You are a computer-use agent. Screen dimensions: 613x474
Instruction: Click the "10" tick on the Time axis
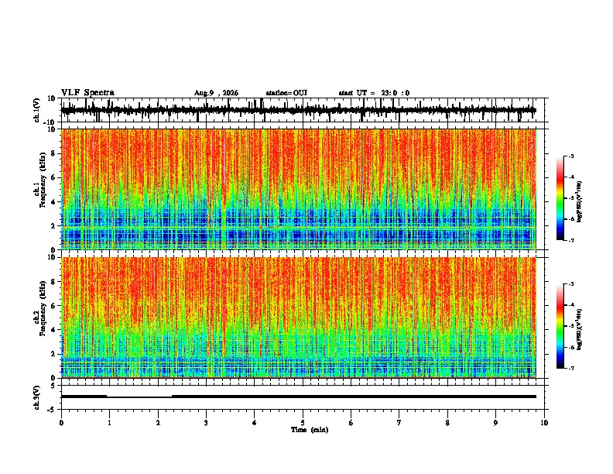(x=544, y=423)
